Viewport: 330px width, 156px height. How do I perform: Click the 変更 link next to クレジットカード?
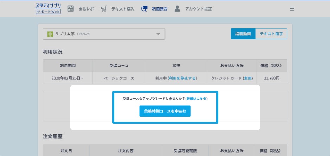(x=247, y=78)
